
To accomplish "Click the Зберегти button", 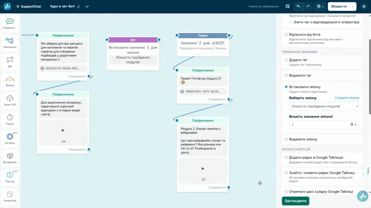I will [x=339, y=6].
